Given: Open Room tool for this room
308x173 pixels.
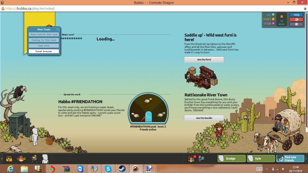Looking at the screenshot, I should [44, 34].
